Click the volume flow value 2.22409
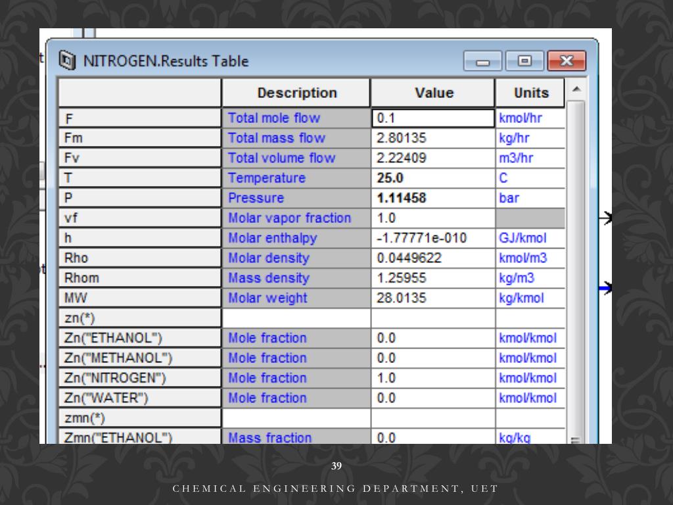The width and height of the screenshot is (673, 505). pyautogui.click(x=434, y=158)
